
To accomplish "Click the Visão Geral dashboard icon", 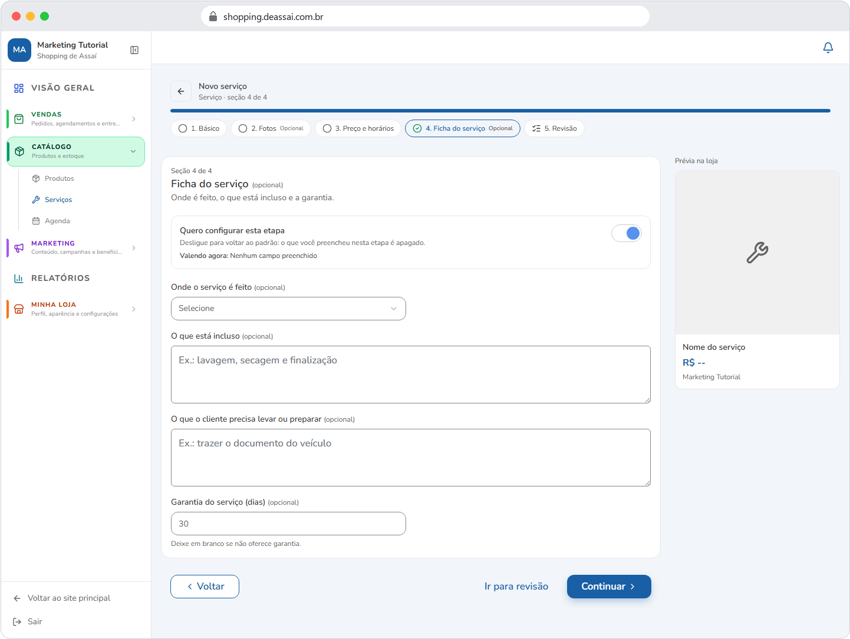I will coord(19,88).
